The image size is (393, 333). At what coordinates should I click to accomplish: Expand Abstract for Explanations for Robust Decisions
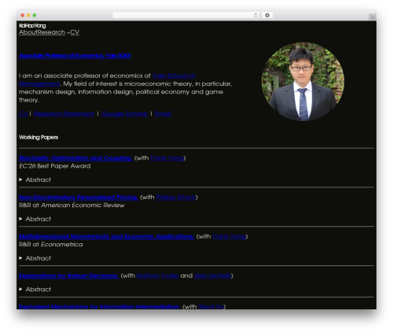[35, 290]
